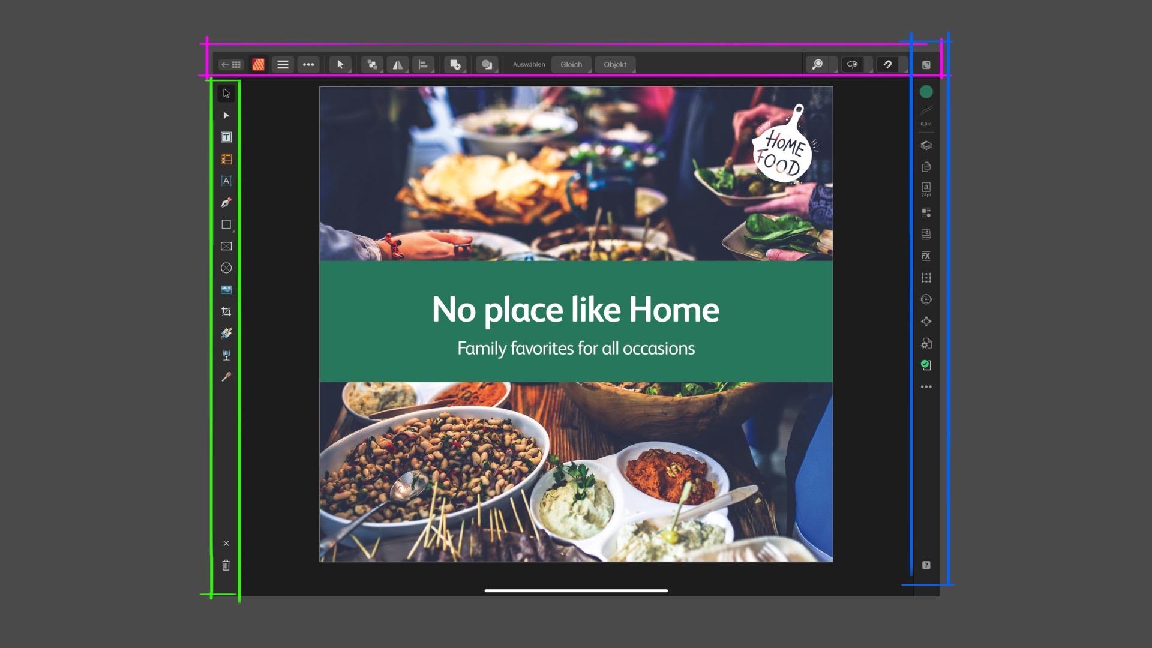Activate the Node selection tool

coord(226,115)
